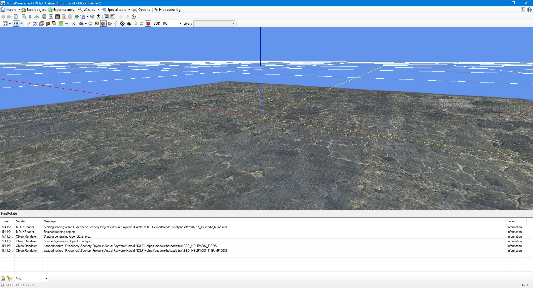Click the paperclip attach points icon
This screenshot has width=533, height=288.
29,24
